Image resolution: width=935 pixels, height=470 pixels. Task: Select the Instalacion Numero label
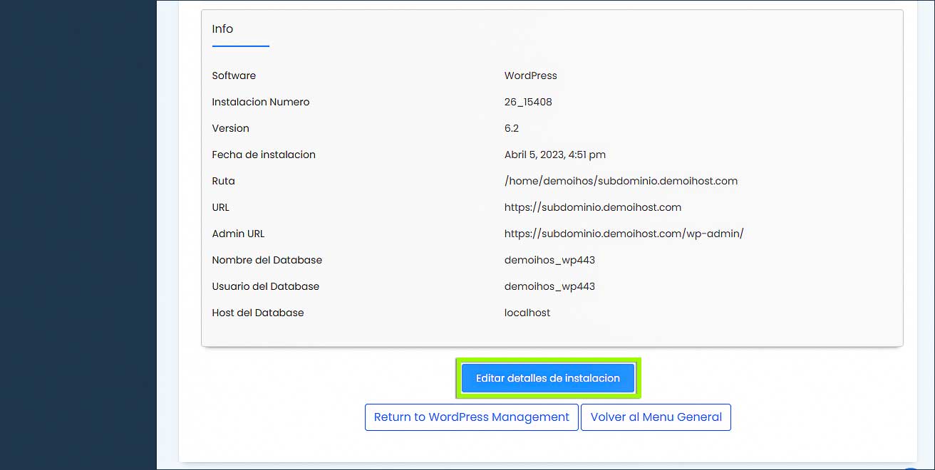tap(260, 102)
